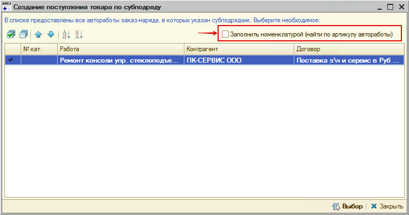Move row down with blue arrow
Viewport: 409px width, 215px height.
click(x=51, y=34)
